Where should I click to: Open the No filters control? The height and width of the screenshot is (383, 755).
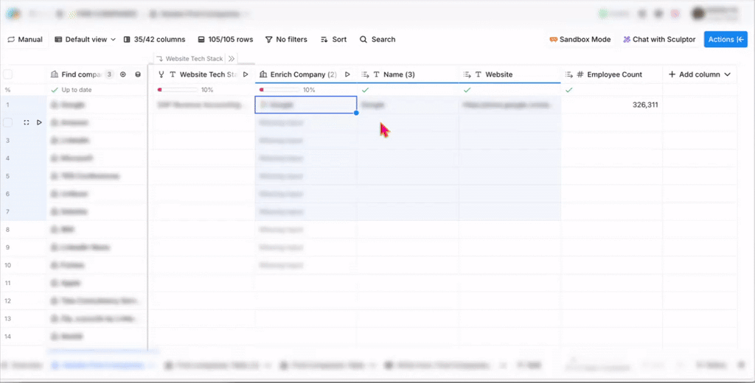point(285,40)
